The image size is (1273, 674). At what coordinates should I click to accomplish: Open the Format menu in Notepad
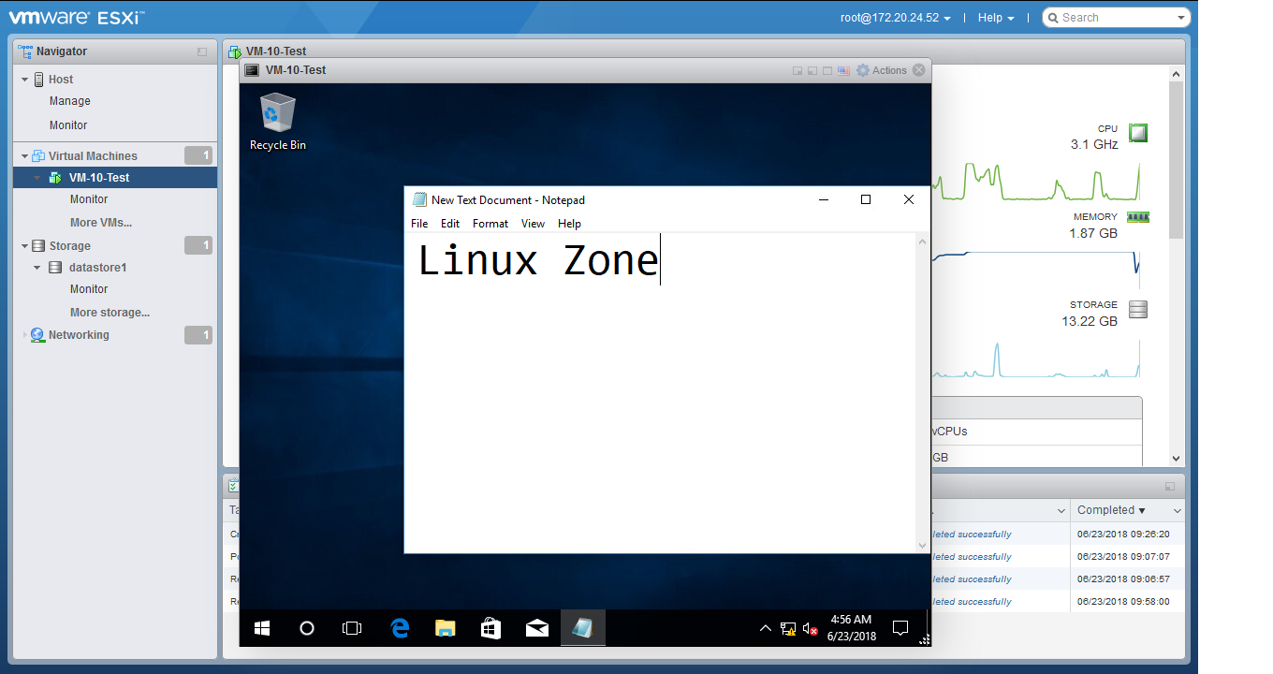(490, 224)
